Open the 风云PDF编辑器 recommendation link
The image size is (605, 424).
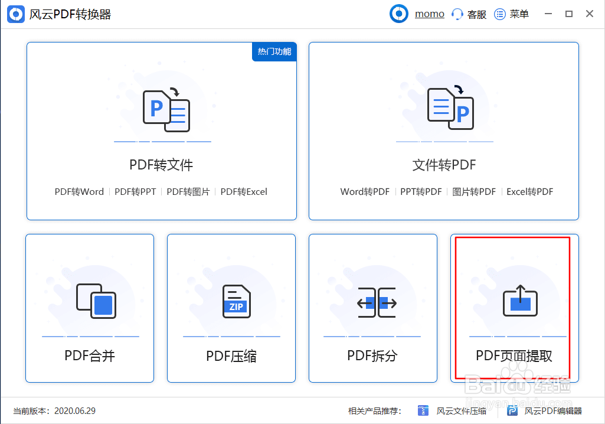[x=553, y=411]
